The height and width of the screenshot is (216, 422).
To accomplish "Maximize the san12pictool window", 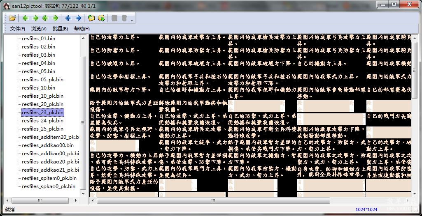I will (394, 4).
